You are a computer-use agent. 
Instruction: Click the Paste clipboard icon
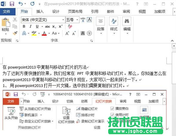[6, 22]
